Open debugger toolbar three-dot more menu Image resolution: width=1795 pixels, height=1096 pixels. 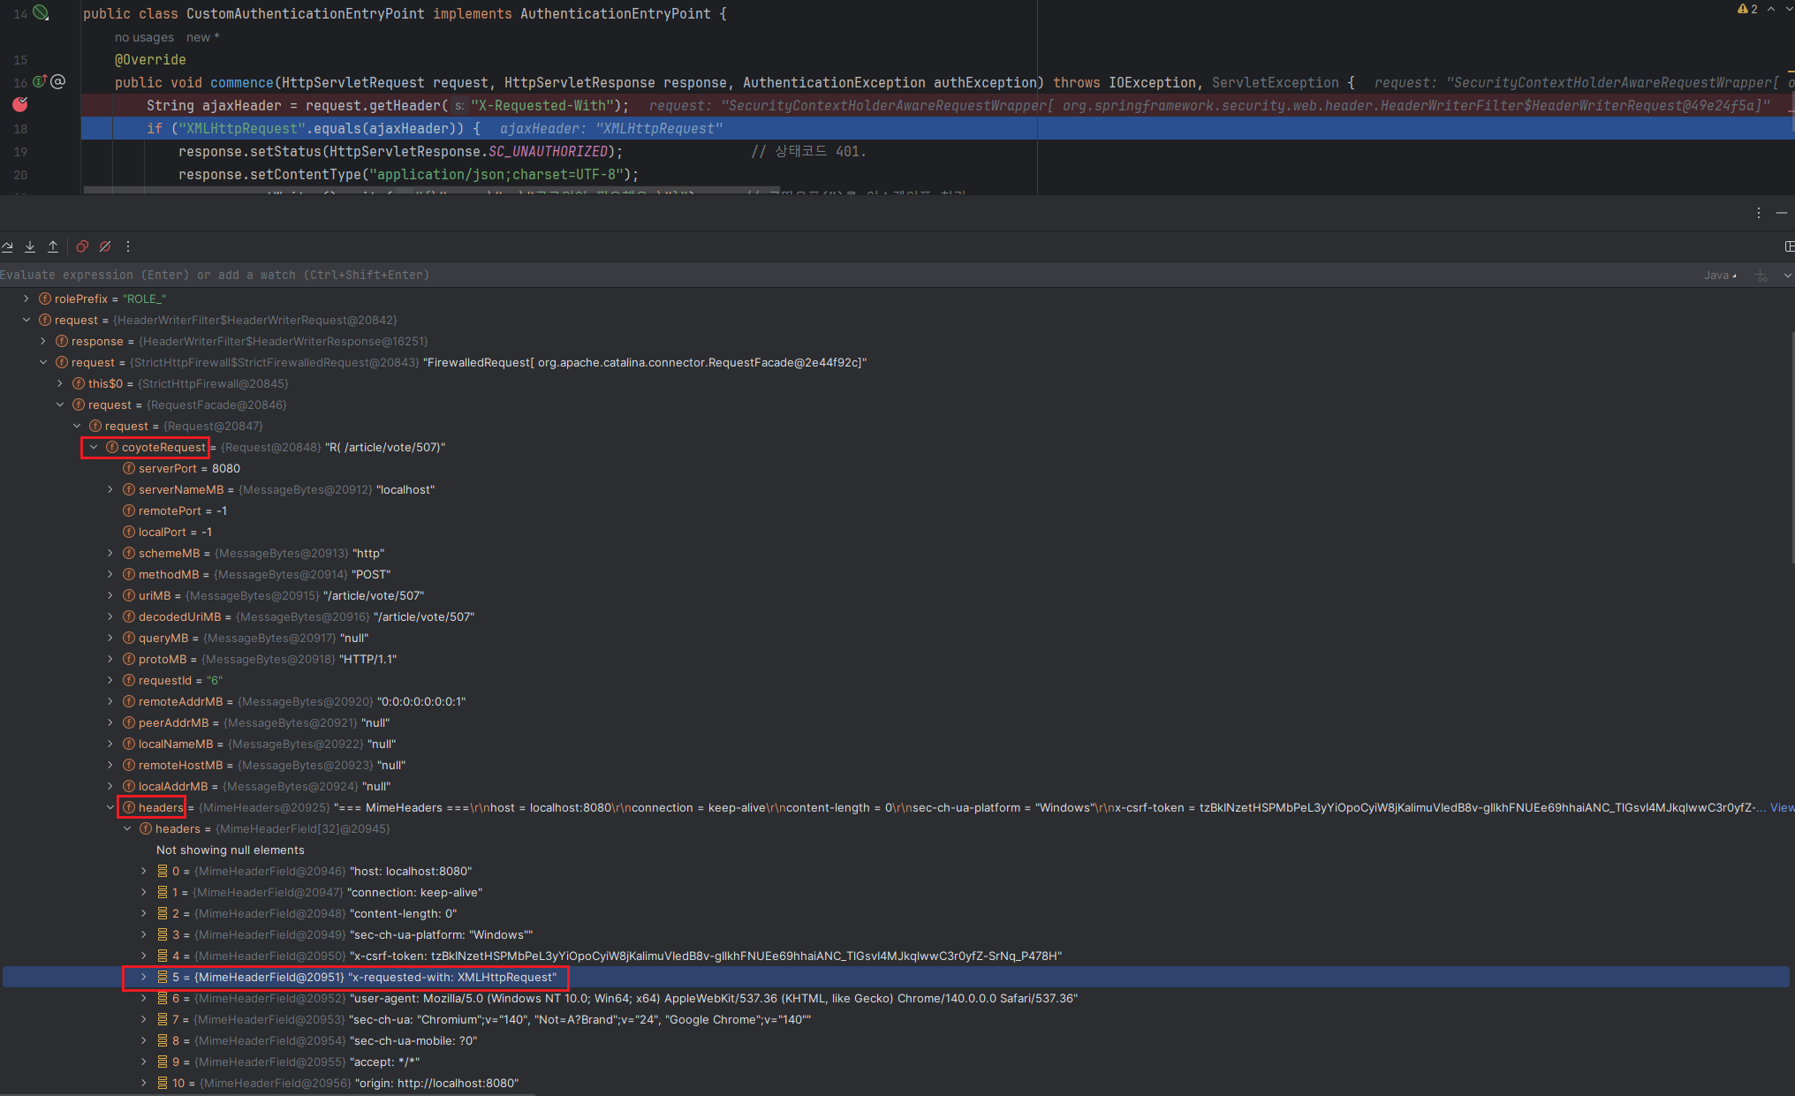tap(128, 246)
